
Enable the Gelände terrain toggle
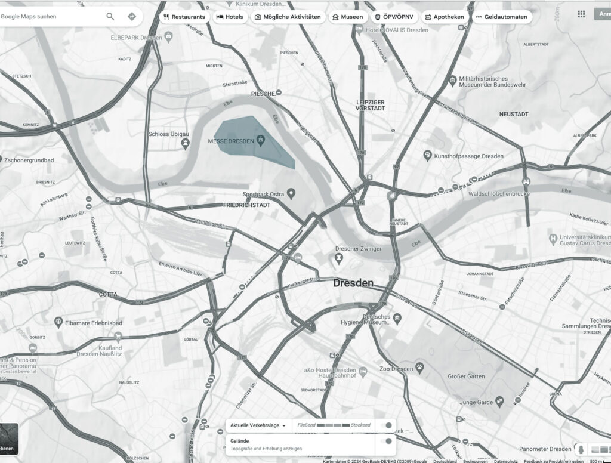387,441
